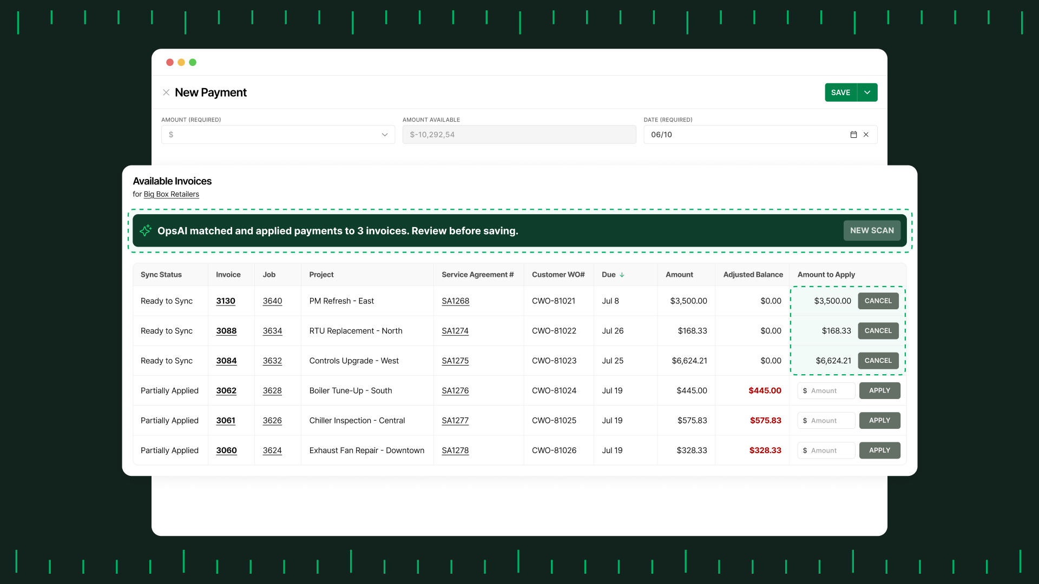Open invoice 3062
This screenshot has height=584, width=1039.
pos(226,390)
